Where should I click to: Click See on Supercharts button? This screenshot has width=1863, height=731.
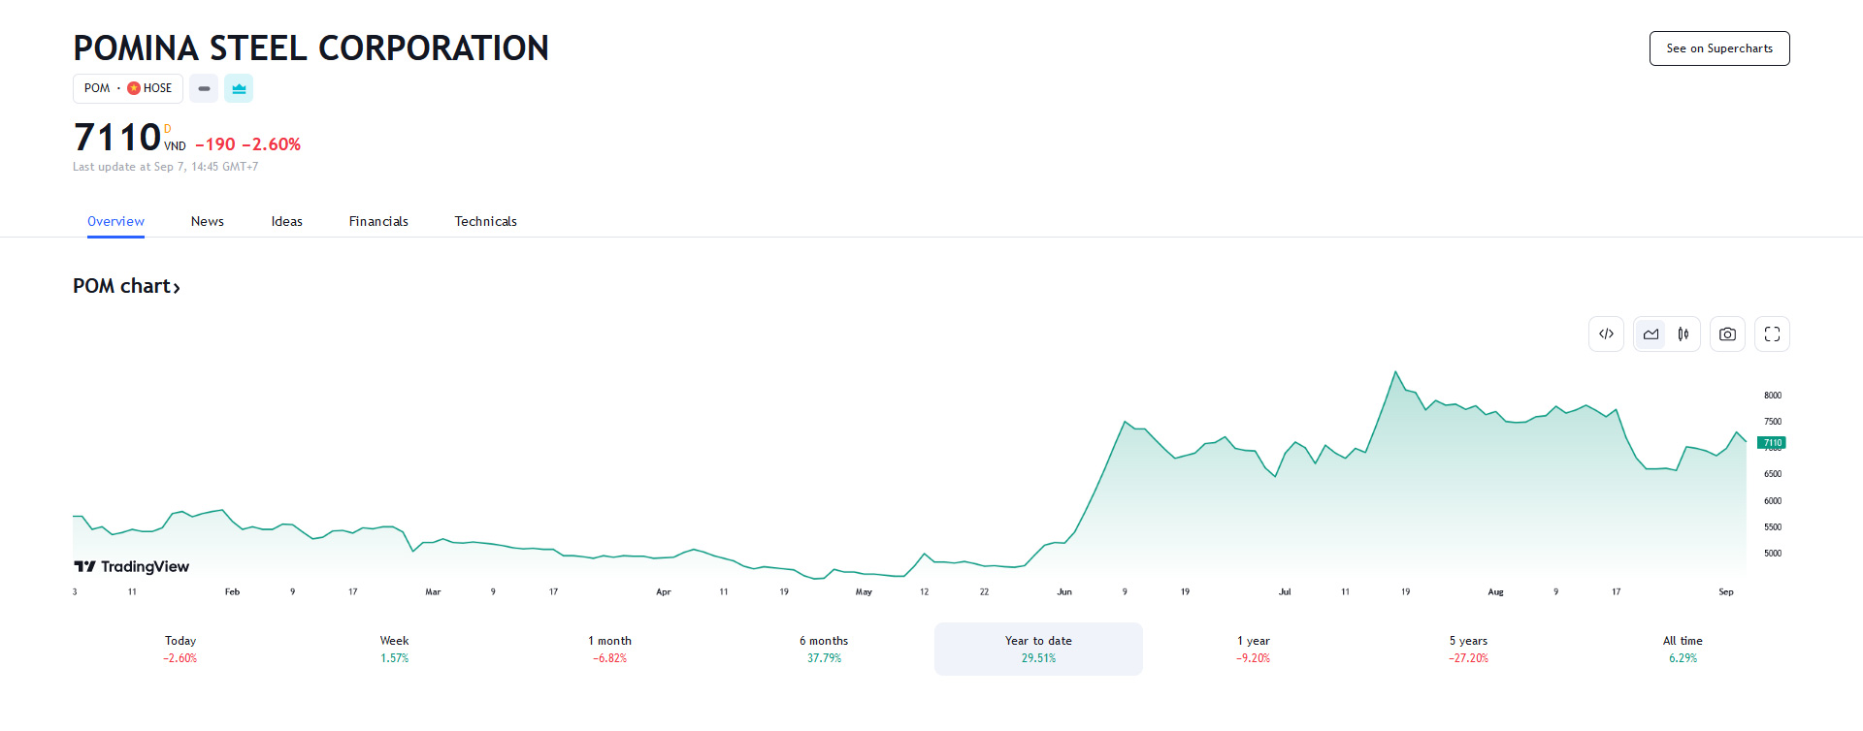(x=1719, y=48)
